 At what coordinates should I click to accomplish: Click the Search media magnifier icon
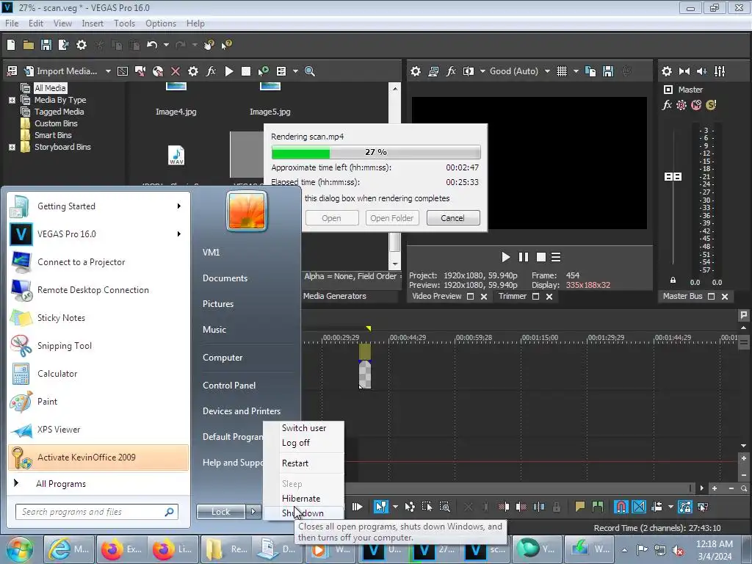[310, 71]
